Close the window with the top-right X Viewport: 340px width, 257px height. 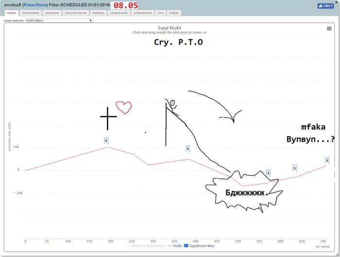coord(337,1)
